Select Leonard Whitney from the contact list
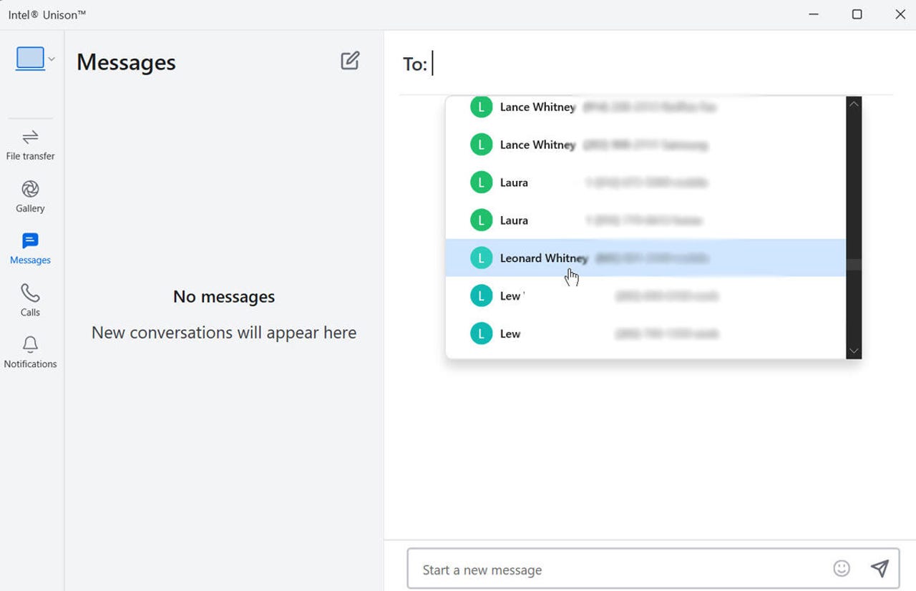The height and width of the screenshot is (591, 916). [645, 258]
